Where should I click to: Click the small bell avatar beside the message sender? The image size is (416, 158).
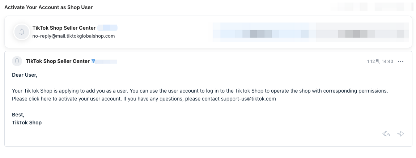click(x=17, y=61)
